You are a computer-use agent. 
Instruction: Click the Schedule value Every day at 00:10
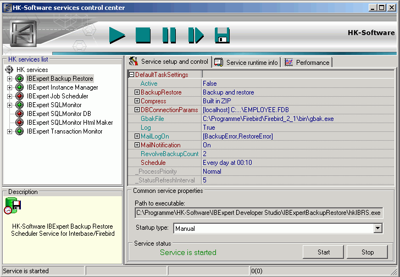click(x=227, y=163)
